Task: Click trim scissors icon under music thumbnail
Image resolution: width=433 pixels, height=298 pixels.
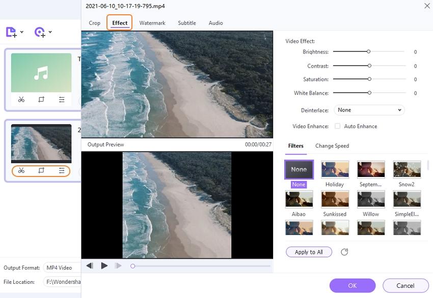Action: (x=21, y=100)
